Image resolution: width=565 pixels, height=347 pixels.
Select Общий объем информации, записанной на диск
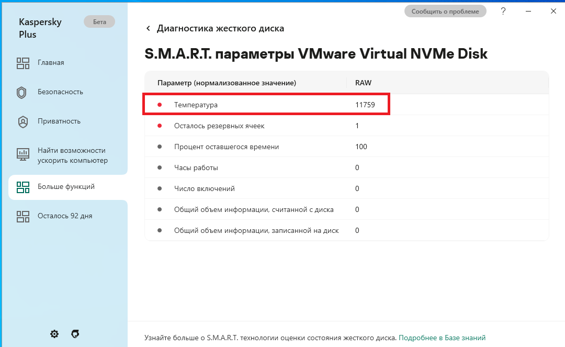click(x=256, y=230)
